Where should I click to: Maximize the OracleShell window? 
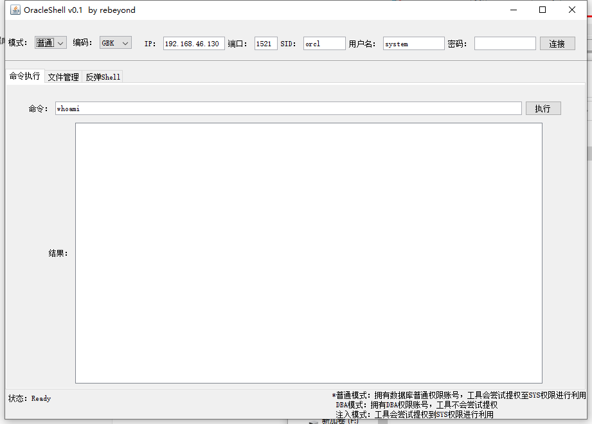tap(543, 10)
